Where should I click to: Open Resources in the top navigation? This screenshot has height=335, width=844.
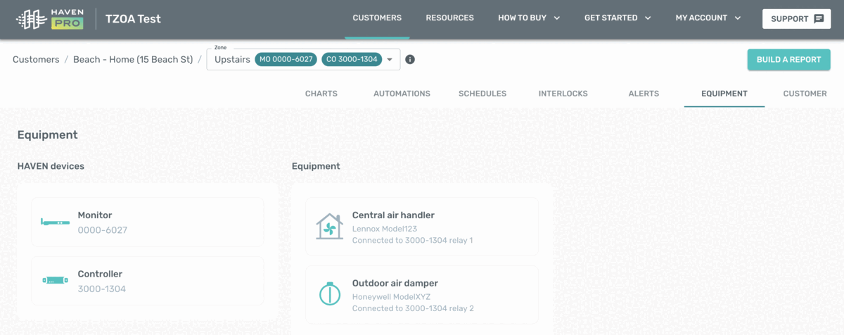(449, 18)
